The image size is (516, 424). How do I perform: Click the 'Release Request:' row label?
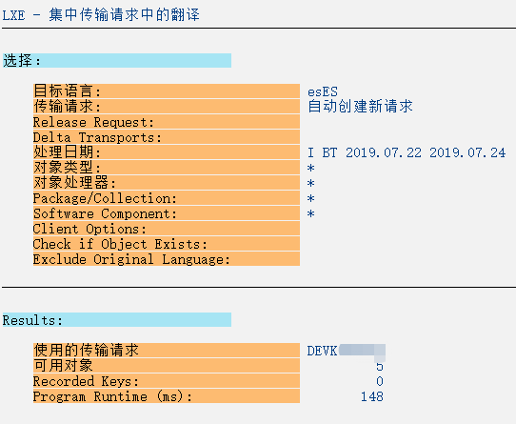pyautogui.click(x=167, y=122)
